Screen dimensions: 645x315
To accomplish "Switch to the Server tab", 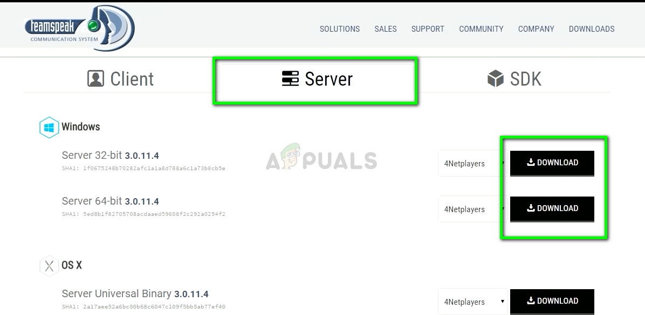I will coord(317,79).
